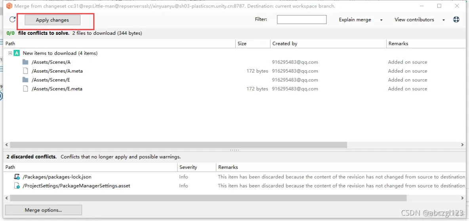Click file icon of /Assets/Scenes/E.meta
Screen dimensions: 469x221
point(25,89)
